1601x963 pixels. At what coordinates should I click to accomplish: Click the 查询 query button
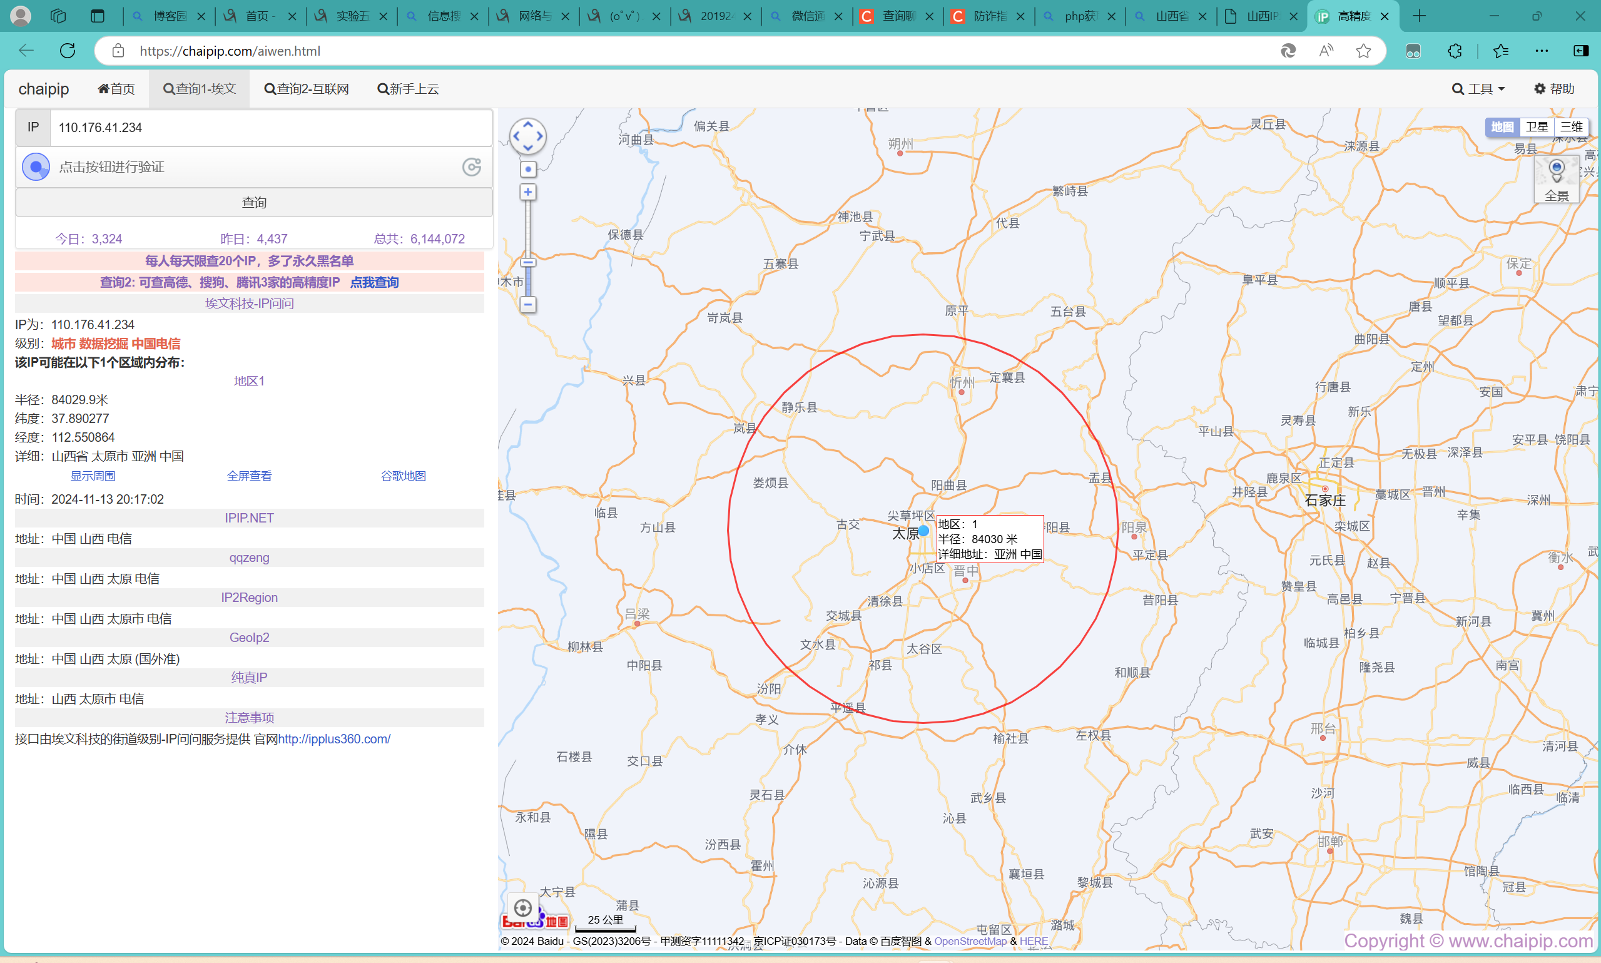click(x=254, y=203)
